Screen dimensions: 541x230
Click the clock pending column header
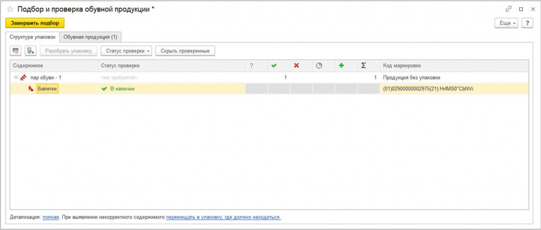319,65
